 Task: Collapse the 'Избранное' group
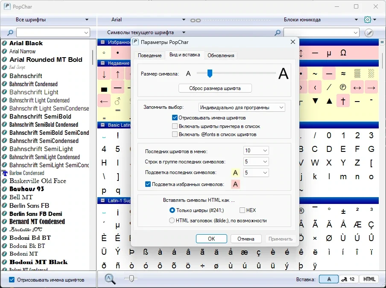pos(102,42)
